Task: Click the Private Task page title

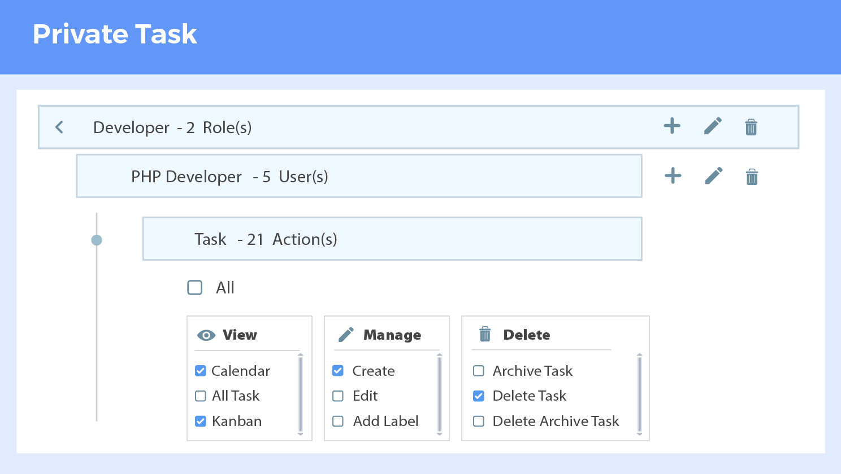Action: (115, 34)
